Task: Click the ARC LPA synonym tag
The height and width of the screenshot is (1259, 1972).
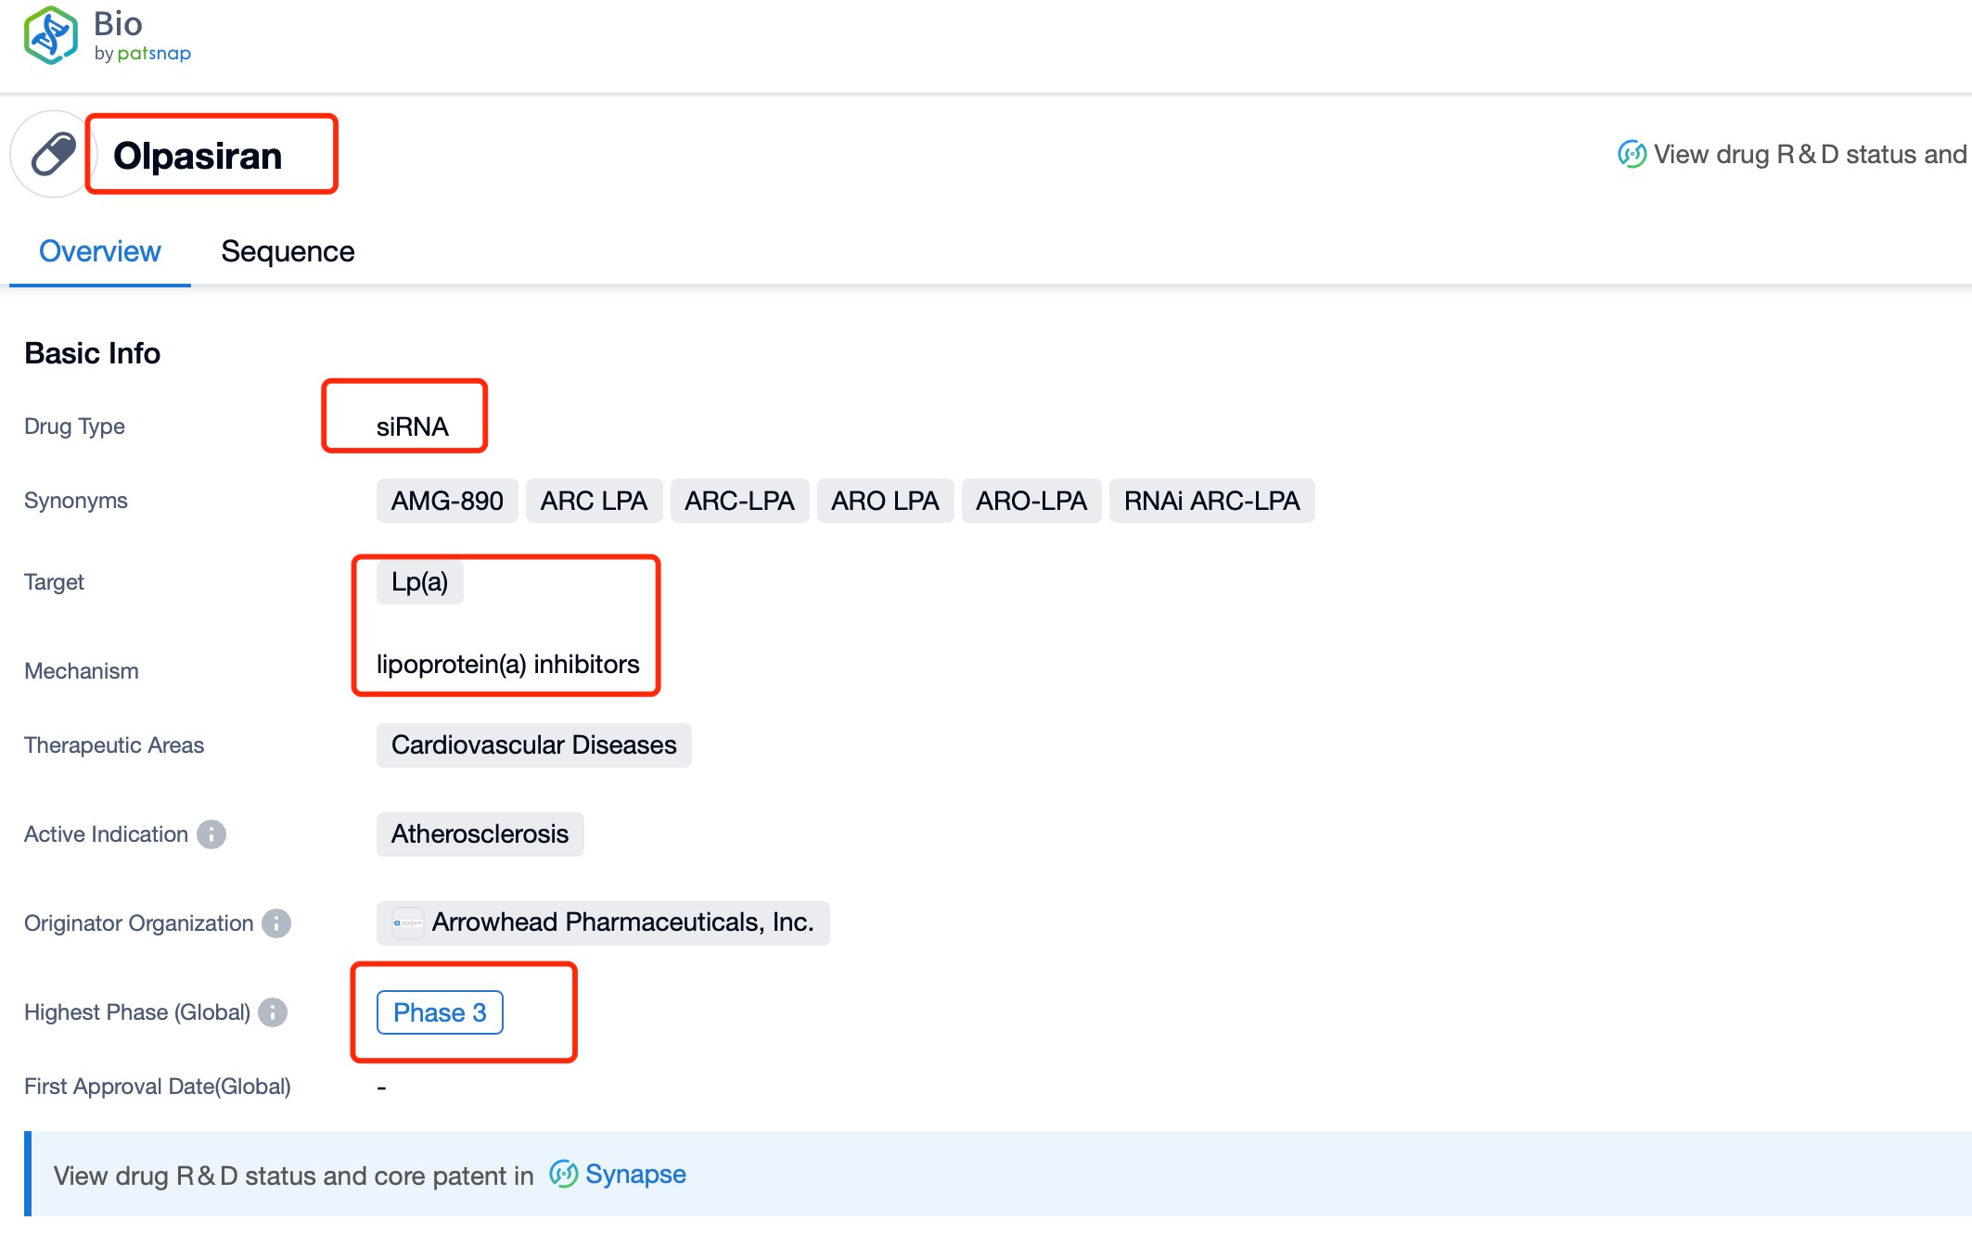Action: (595, 500)
